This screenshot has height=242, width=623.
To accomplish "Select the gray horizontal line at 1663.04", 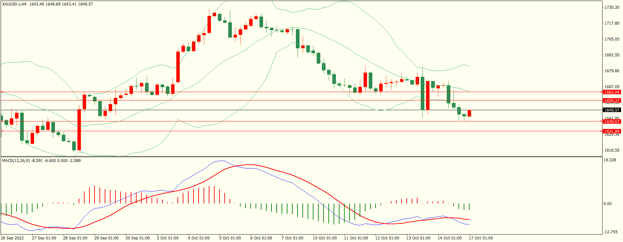I will pyautogui.click(x=301, y=92).
